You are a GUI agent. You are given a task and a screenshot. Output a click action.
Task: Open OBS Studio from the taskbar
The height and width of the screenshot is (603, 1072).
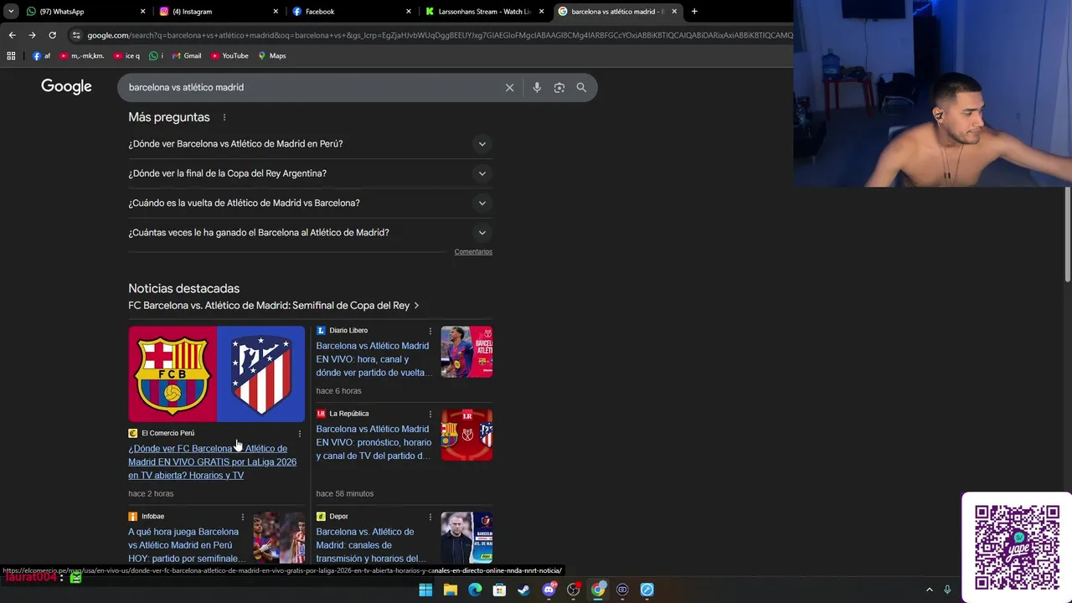[x=574, y=590]
